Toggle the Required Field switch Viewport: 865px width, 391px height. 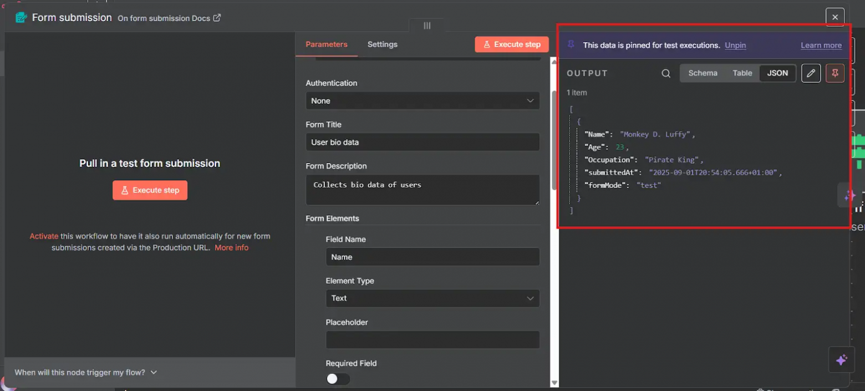click(338, 379)
